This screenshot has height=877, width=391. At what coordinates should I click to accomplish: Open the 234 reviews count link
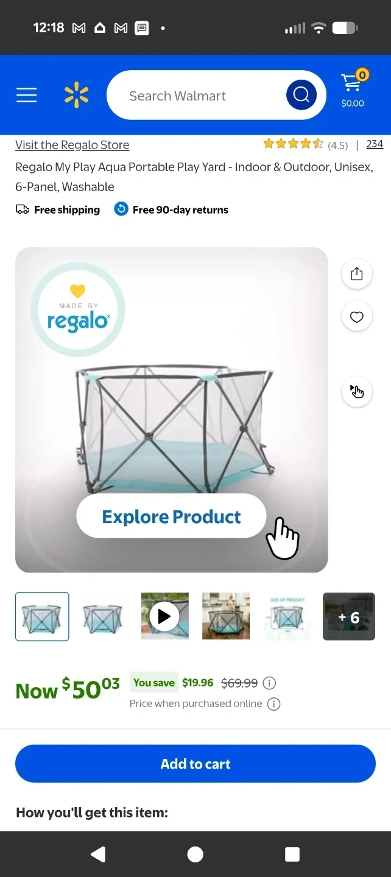click(x=375, y=144)
